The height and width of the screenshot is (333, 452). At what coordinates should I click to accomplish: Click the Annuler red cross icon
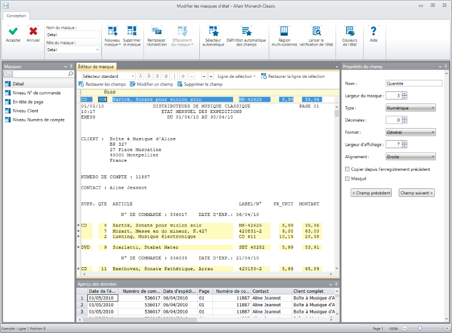pyautogui.click(x=33, y=32)
